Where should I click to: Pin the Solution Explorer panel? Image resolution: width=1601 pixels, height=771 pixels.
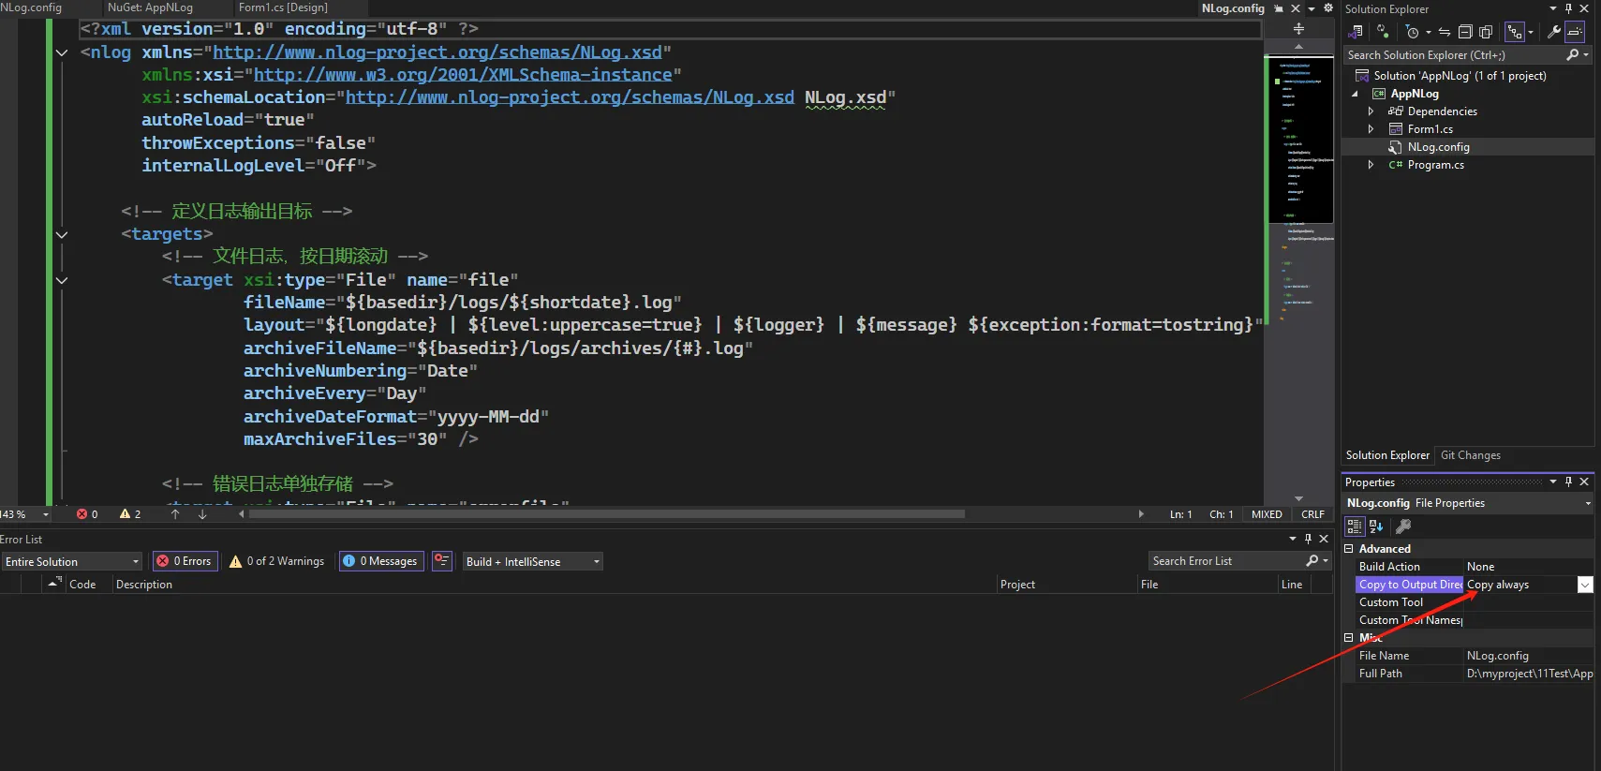pyautogui.click(x=1568, y=8)
